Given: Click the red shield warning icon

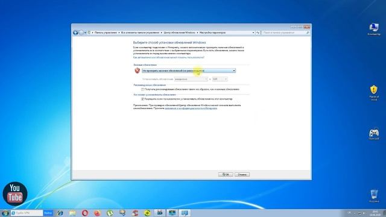Looking at the screenshot, I should pos(137,71).
